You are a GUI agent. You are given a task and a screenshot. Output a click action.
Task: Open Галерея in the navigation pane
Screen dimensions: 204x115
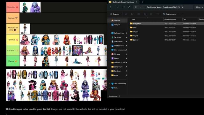(117, 25)
